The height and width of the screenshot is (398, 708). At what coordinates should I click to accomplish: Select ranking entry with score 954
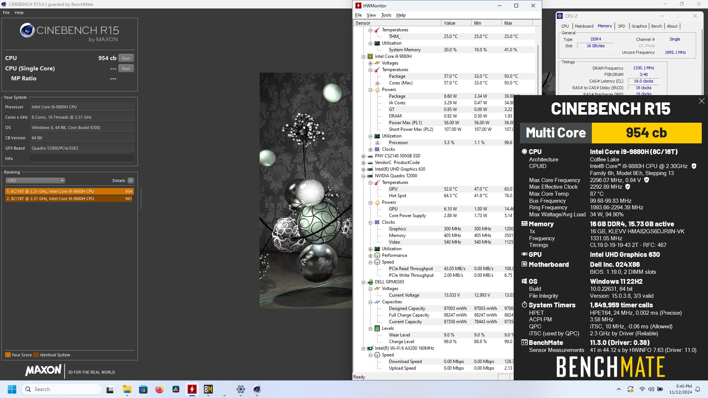tap(69, 191)
